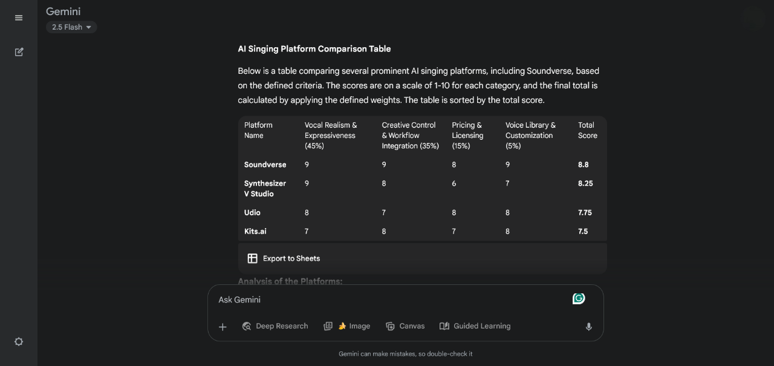Image resolution: width=774 pixels, height=366 pixels.
Task: Click the Vocal Realism & Expressiveness header
Action: [331, 135]
